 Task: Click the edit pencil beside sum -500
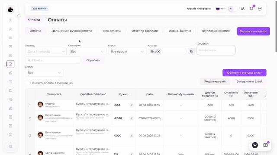point(131,105)
